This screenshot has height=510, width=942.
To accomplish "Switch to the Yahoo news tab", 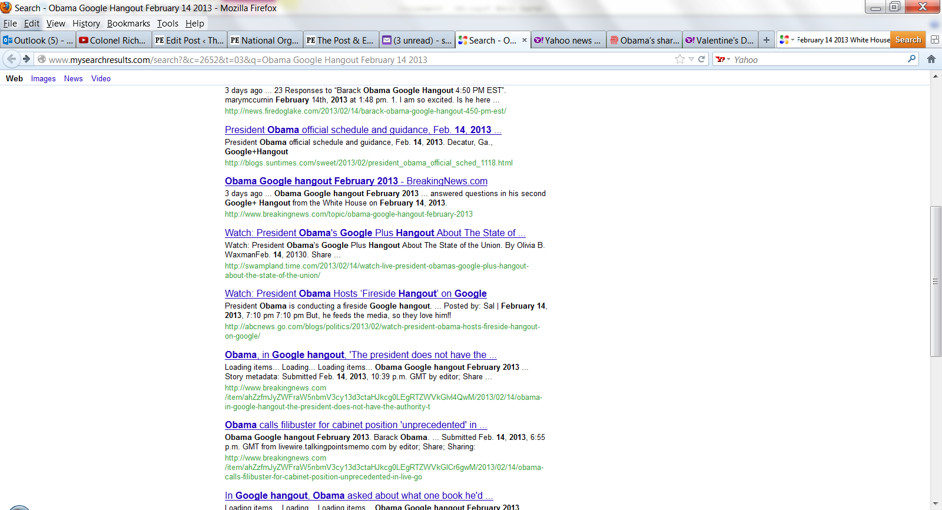I will [568, 40].
